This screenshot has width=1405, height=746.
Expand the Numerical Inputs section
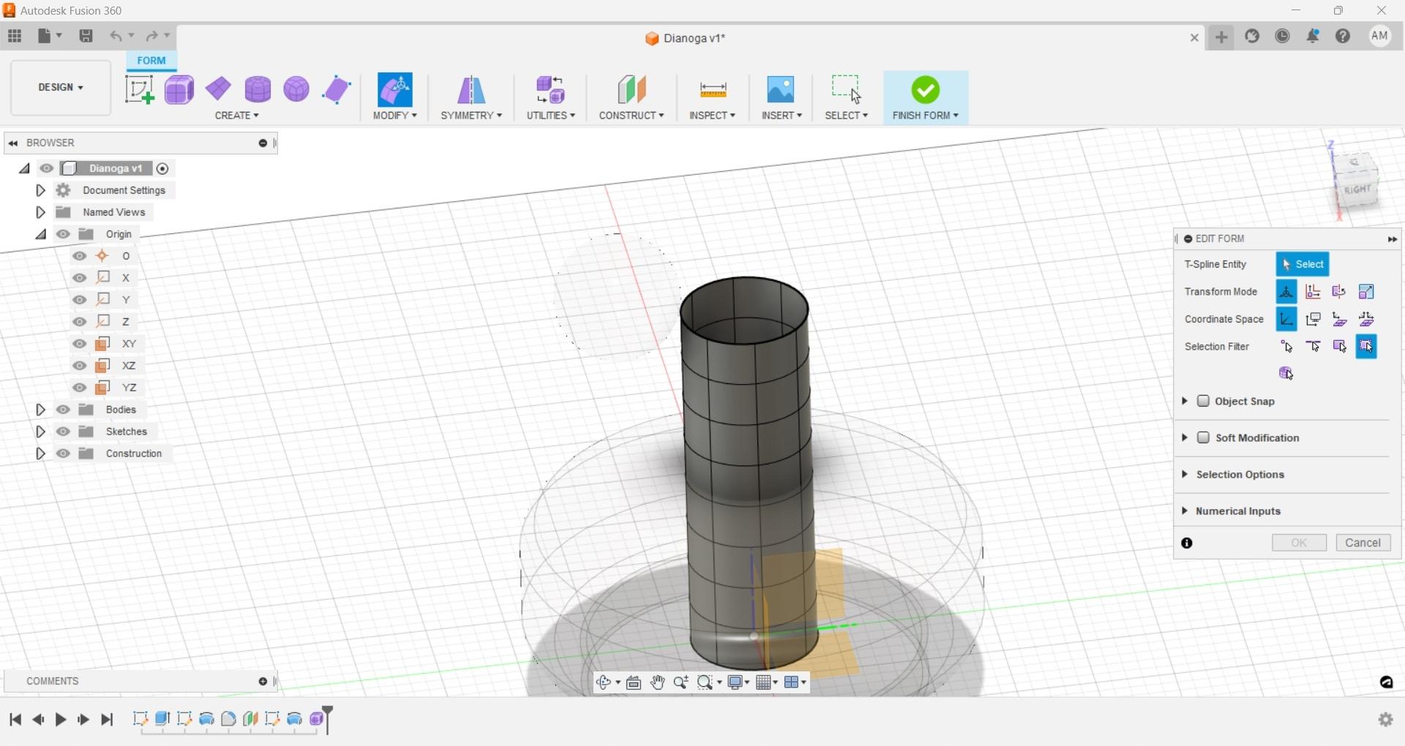(x=1185, y=511)
